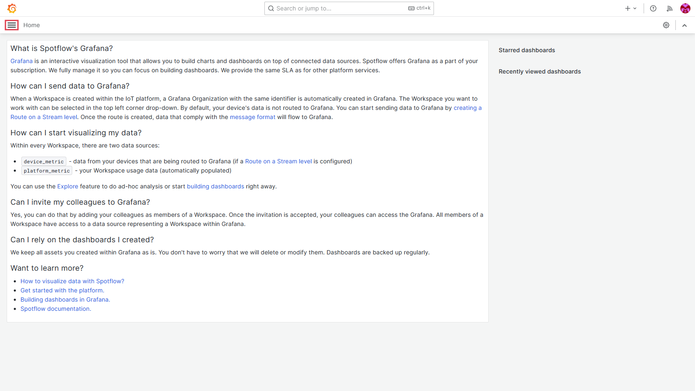Click the Grafana logo icon

[x=12, y=8]
